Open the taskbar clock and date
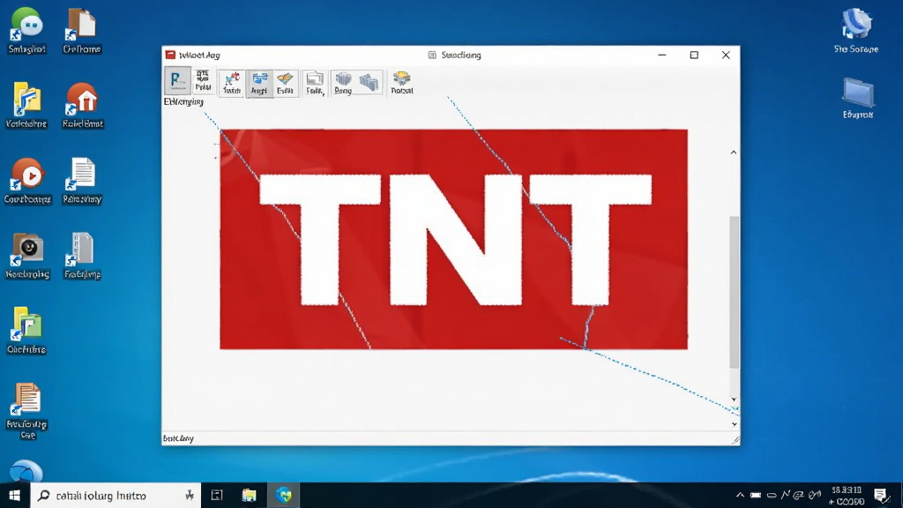This screenshot has width=903, height=508. 847,496
